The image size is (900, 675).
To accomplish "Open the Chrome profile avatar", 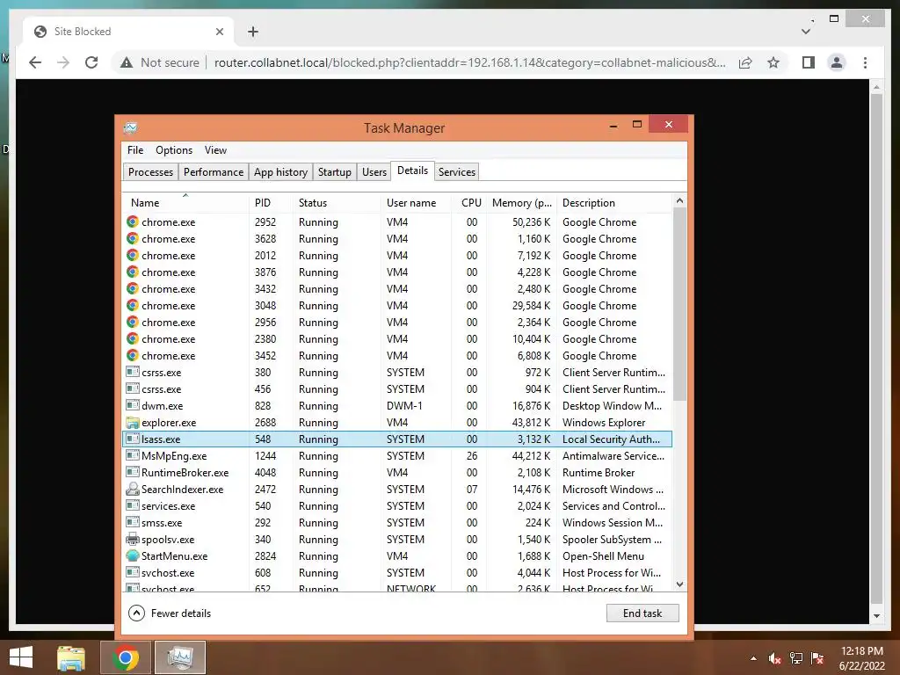I will (x=837, y=62).
